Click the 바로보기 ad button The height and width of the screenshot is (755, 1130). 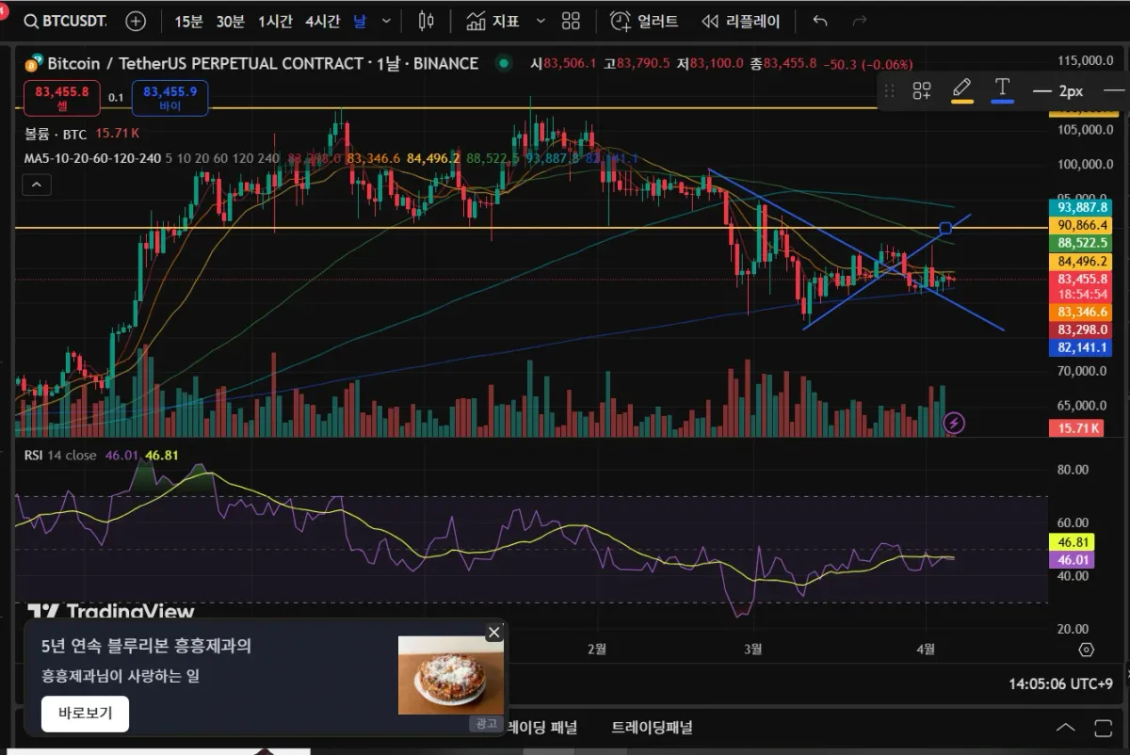point(85,714)
